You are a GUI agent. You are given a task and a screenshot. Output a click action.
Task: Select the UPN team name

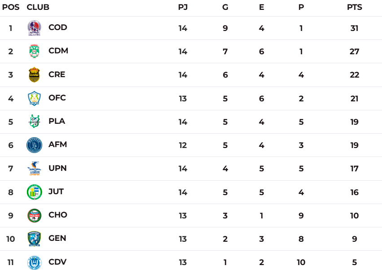[x=57, y=168]
